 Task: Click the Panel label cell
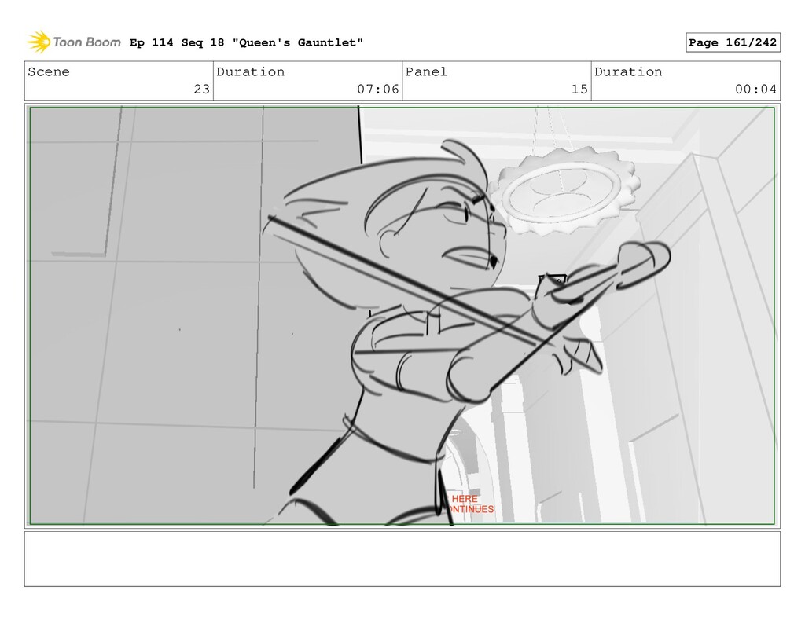[x=497, y=81]
